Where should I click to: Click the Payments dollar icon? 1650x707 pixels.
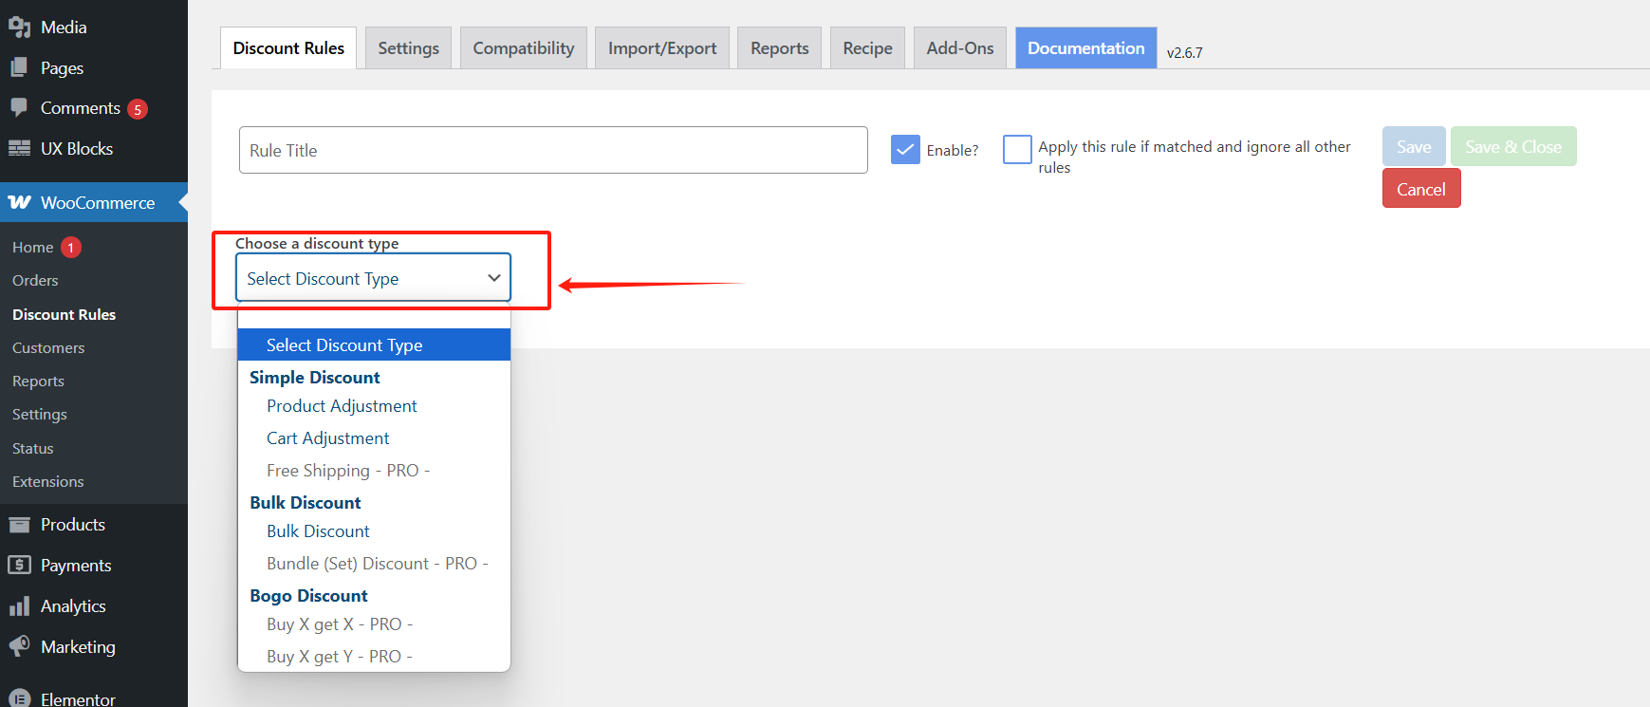[x=19, y=566]
